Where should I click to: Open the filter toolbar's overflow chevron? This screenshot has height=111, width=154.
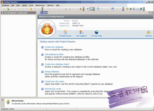(x=94, y=9)
